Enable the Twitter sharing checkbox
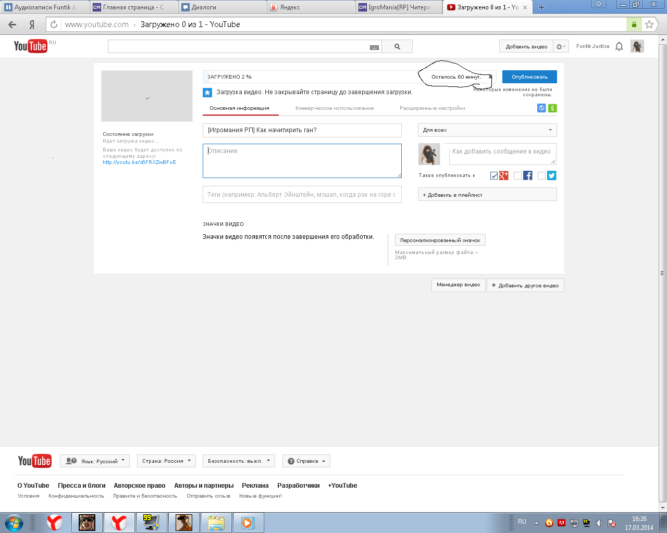 (541, 176)
